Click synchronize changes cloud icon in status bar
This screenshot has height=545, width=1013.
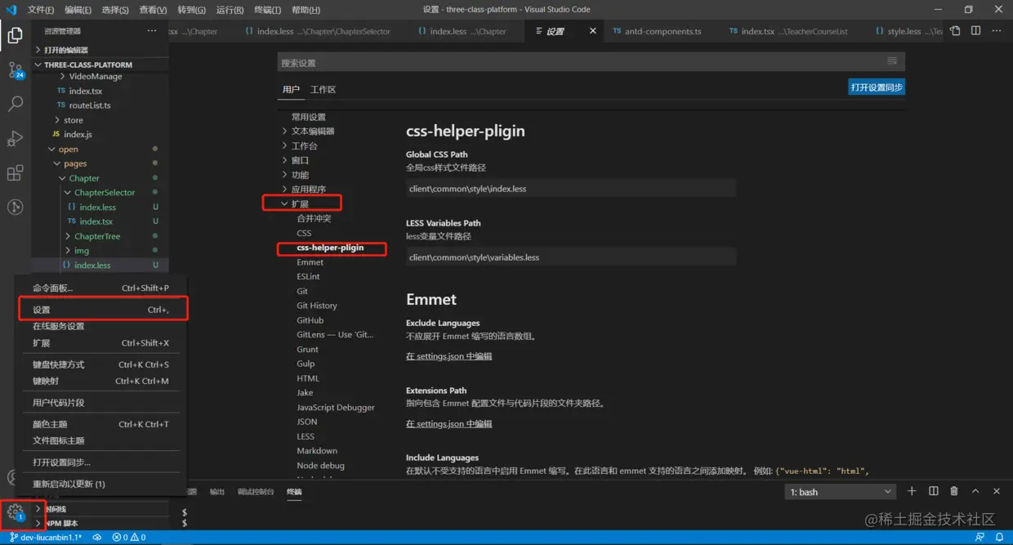point(97,538)
